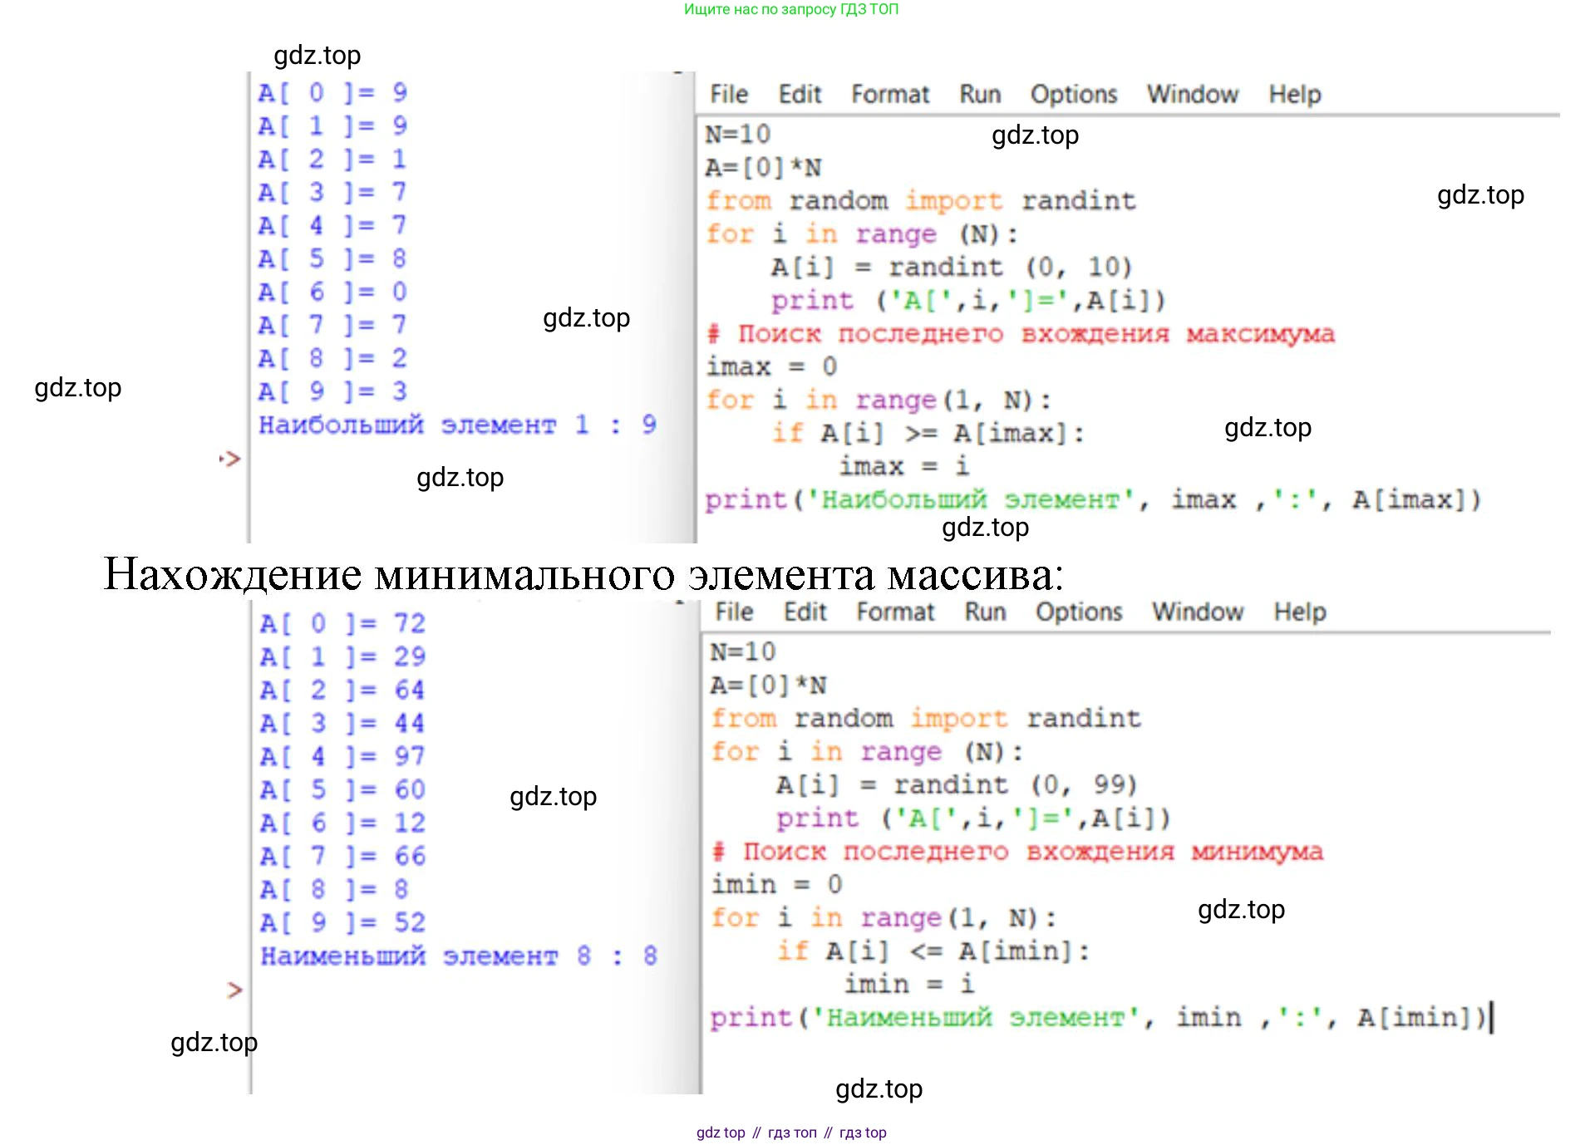1585x1145 pixels.
Task: Click comment 'Поиск последнего вхождения максимума'
Action: point(1020,333)
